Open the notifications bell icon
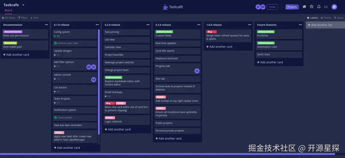The height and width of the screenshot is (158, 345). click(x=319, y=7)
